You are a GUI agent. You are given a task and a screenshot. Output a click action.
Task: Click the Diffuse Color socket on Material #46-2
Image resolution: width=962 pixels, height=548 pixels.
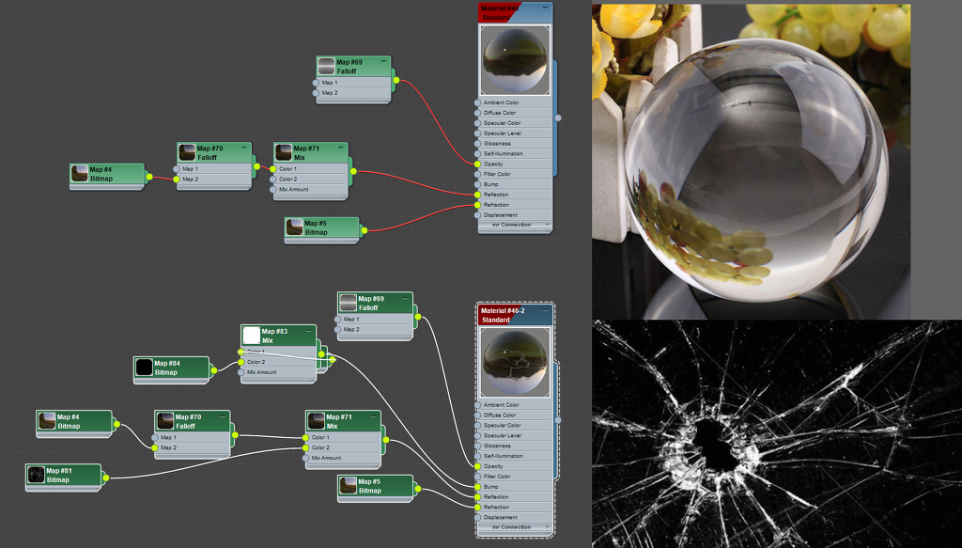tap(477, 415)
